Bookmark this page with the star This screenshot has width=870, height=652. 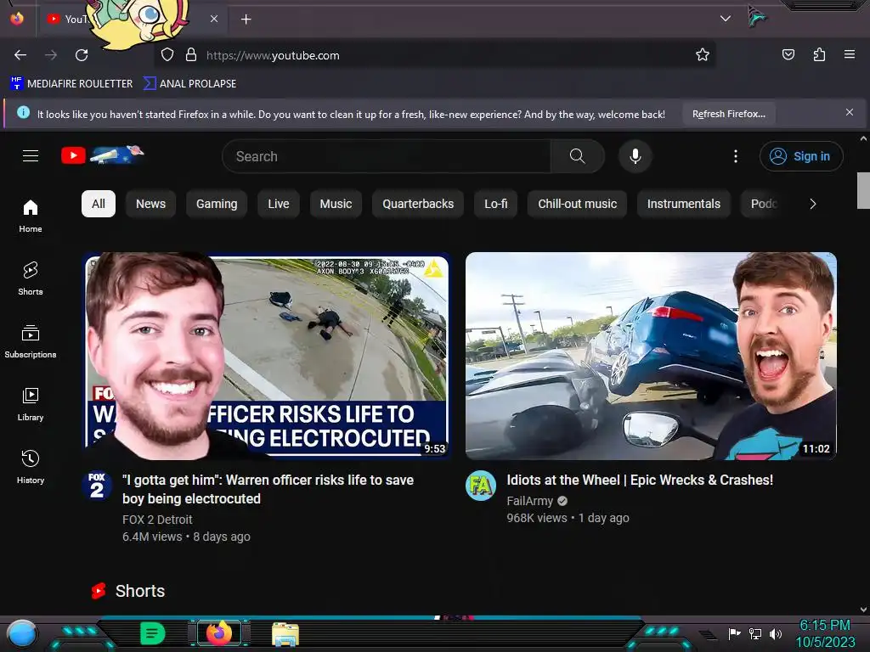[703, 55]
